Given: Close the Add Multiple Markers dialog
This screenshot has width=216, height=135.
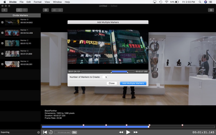Looking at the screenshot, I should (x=112, y=83).
